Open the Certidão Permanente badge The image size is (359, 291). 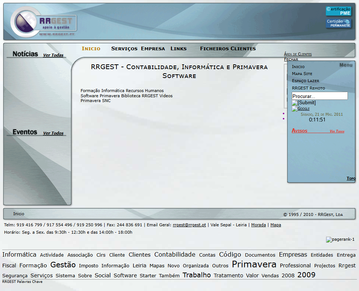338,23
